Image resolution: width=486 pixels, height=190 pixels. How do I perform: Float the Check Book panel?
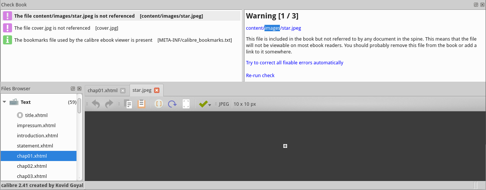[476, 5]
